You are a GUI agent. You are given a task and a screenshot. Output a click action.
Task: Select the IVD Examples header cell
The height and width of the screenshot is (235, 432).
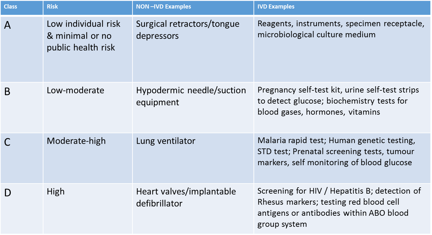point(342,8)
